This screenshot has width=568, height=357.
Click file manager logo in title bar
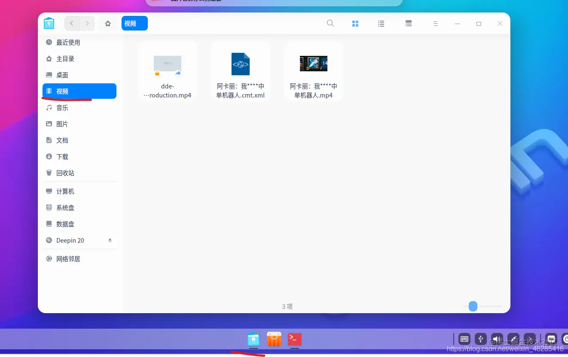click(x=49, y=24)
